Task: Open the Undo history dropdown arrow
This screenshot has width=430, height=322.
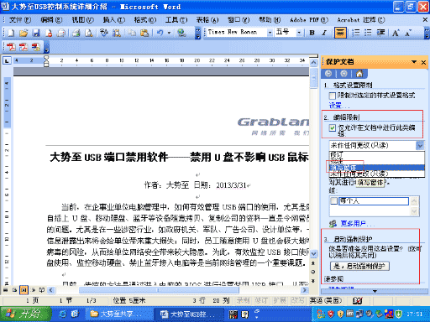Action: [169, 33]
